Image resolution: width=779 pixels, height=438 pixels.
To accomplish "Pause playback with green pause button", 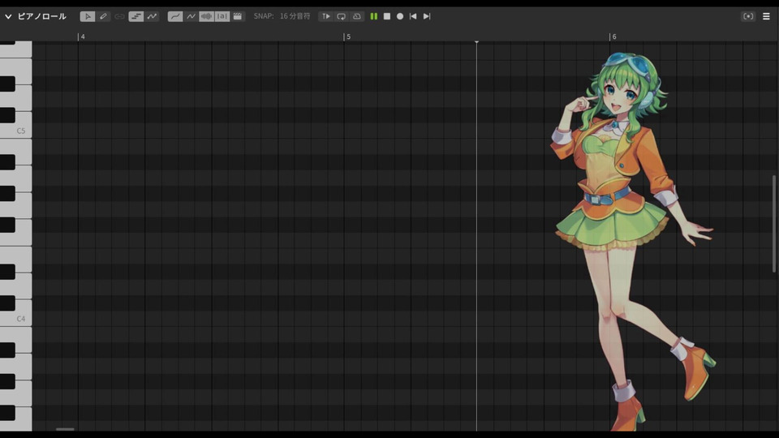I will click(373, 16).
